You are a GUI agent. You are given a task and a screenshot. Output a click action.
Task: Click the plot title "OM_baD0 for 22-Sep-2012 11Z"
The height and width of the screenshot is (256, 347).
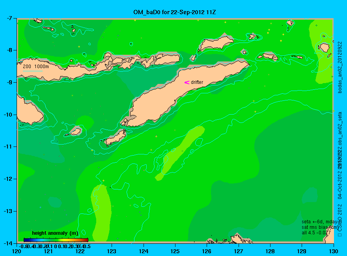click(174, 12)
